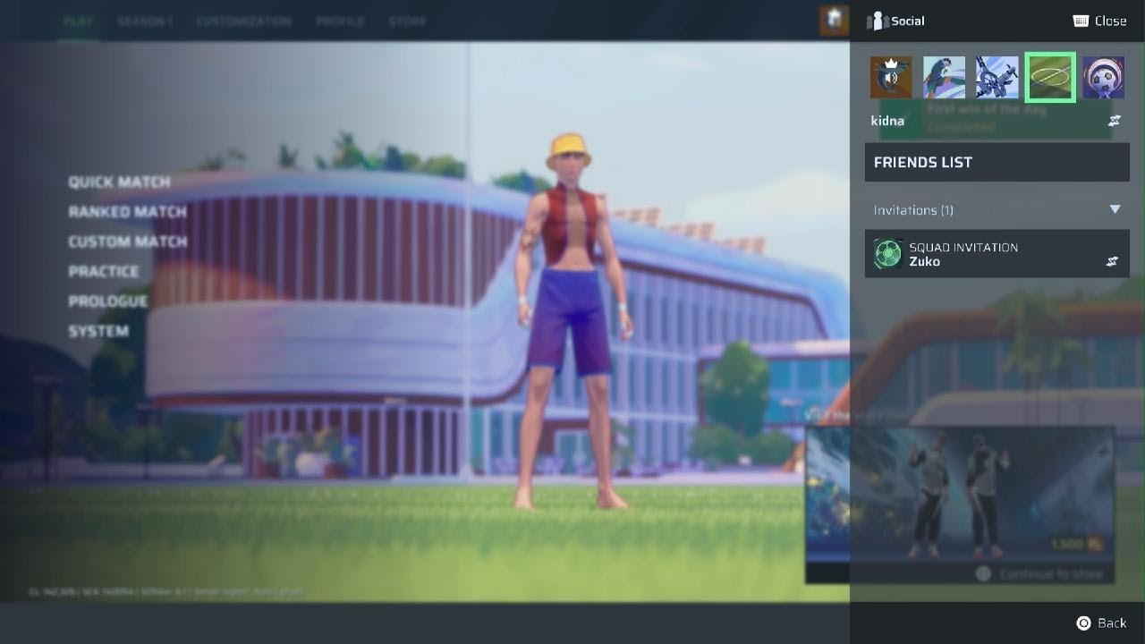
Task: Go to the PROFILE tab
Action: point(340,21)
